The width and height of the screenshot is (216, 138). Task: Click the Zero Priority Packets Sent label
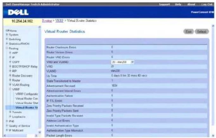point(62,111)
